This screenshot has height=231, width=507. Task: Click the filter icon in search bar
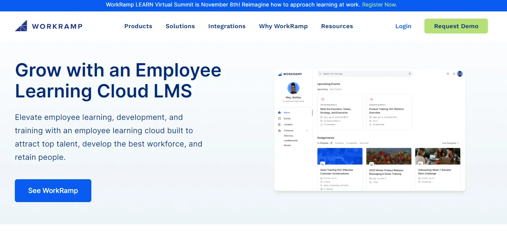tap(410, 74)
